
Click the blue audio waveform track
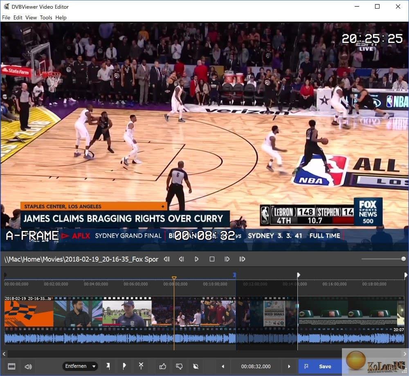[204, 338]
